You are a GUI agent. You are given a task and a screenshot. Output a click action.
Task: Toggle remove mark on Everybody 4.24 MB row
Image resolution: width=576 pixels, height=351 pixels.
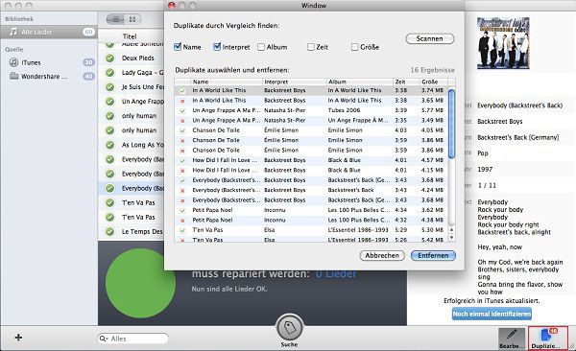(x=182, y=190)
